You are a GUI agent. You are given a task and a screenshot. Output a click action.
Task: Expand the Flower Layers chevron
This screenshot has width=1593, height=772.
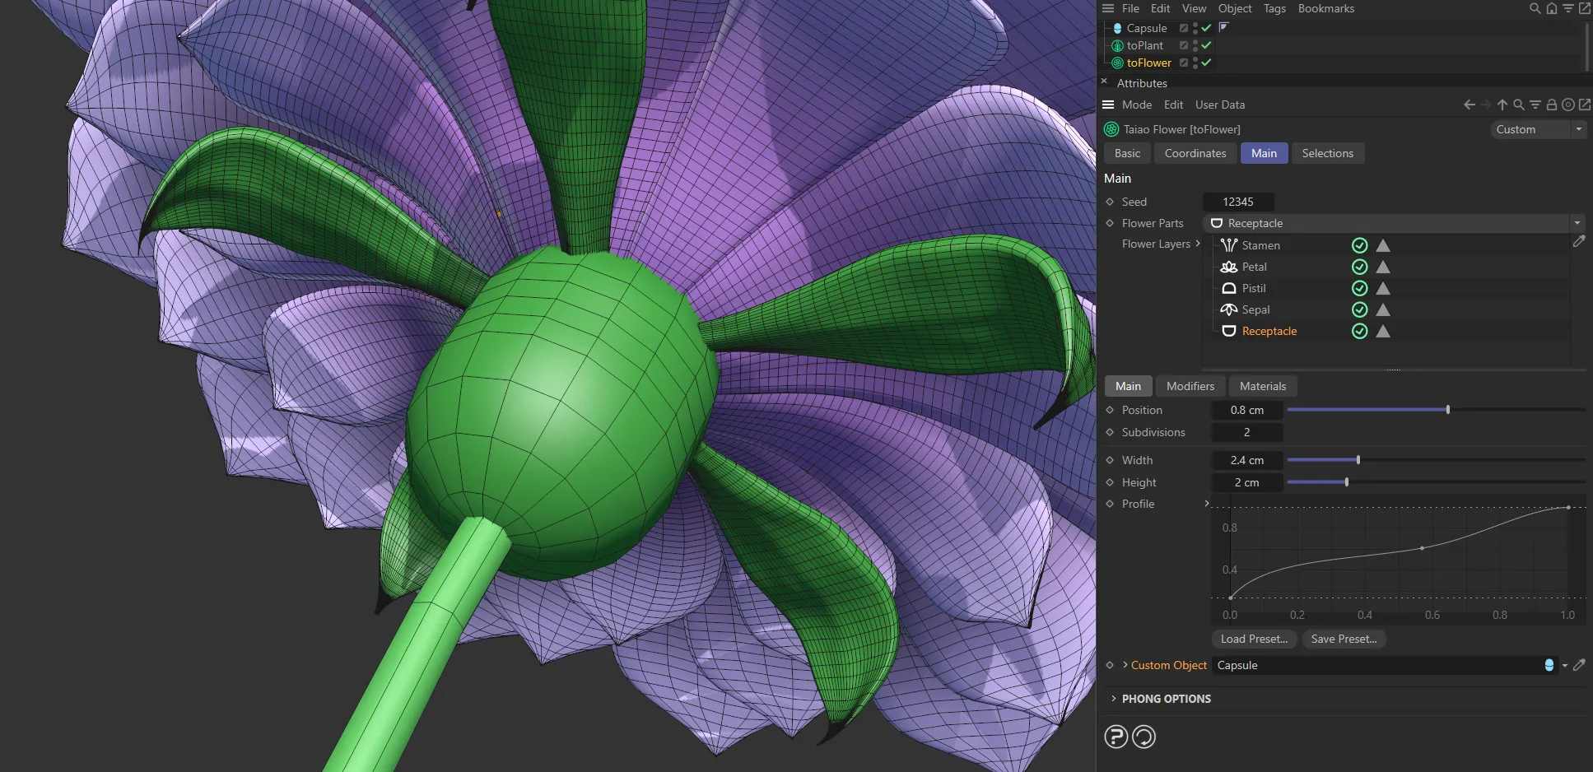coord(1199,244)
